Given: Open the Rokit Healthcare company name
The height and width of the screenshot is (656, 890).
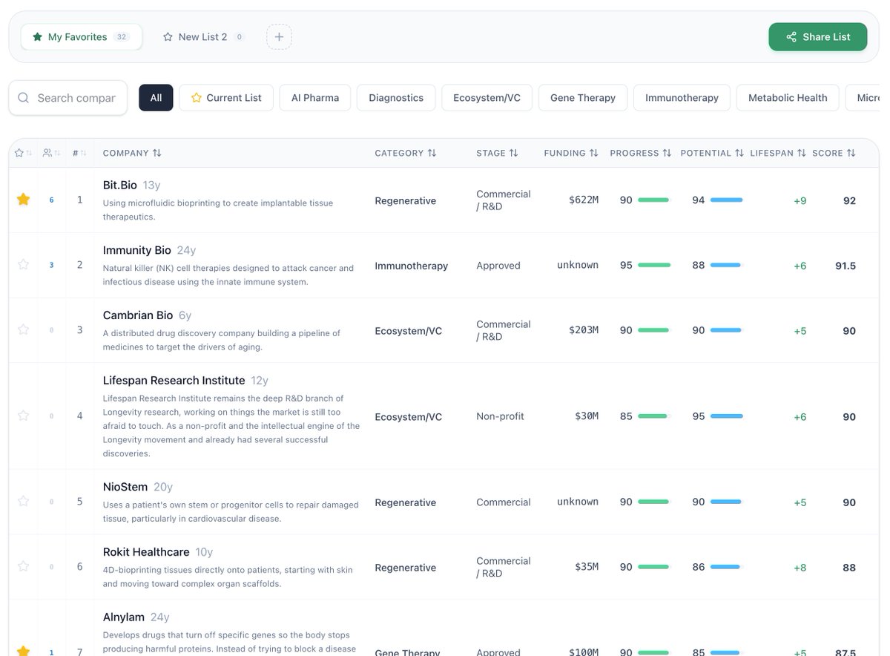Looking at the screenshot, I should coord(146,552).
